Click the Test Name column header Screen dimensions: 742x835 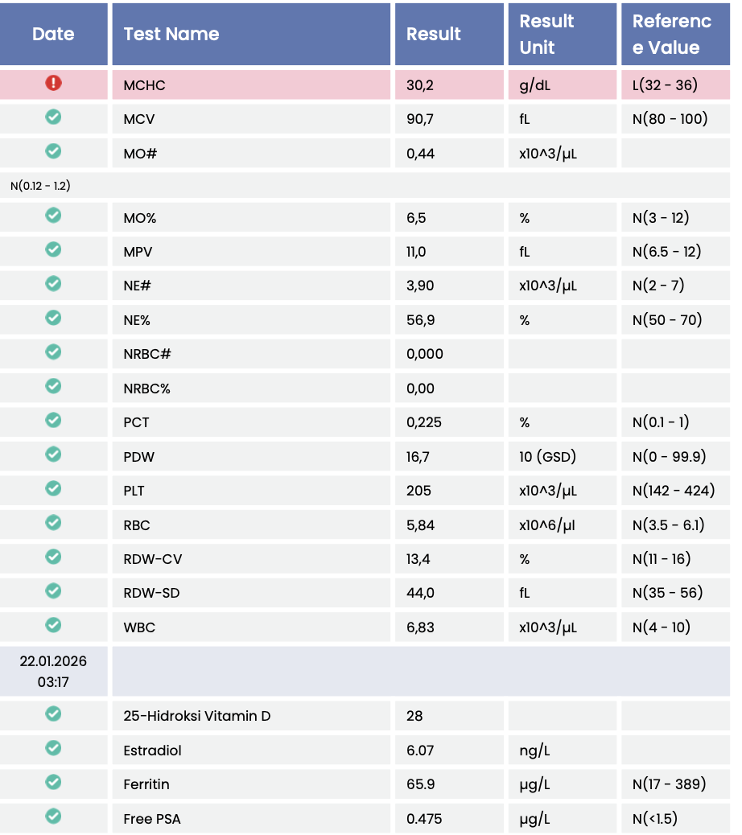171,35
